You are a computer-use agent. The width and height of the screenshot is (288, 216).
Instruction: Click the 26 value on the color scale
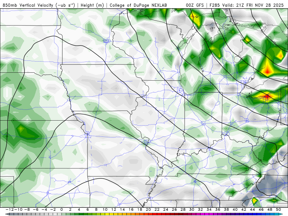click(174, 210)
